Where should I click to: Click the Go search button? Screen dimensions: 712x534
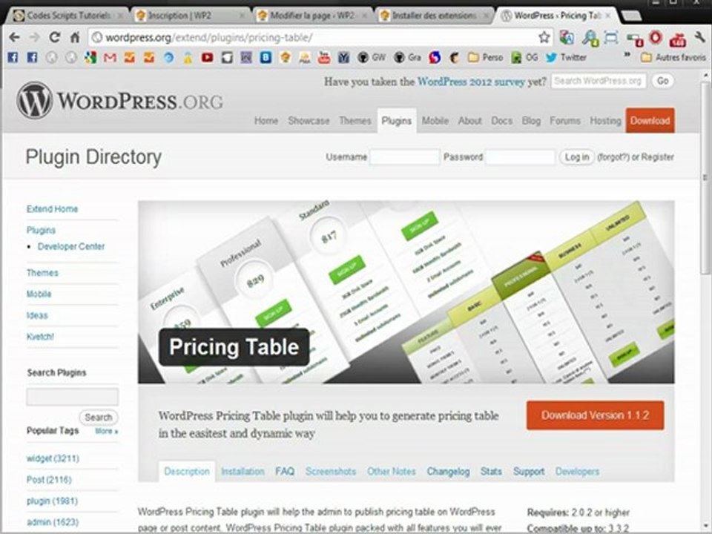pyautogui.click(x=662, y=82)
